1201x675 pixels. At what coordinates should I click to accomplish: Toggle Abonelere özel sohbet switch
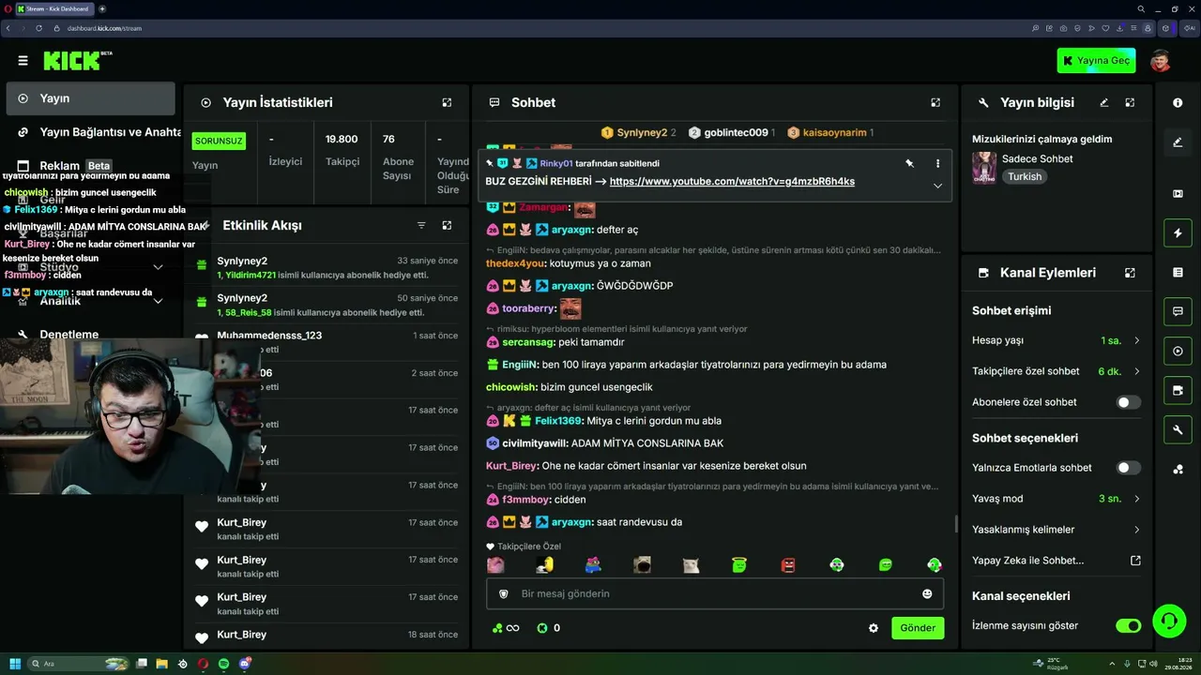coord(1128,402)
